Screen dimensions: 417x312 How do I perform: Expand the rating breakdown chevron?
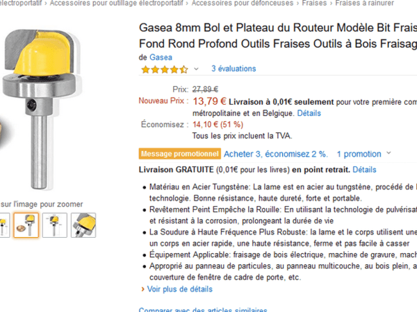[196, 69]
